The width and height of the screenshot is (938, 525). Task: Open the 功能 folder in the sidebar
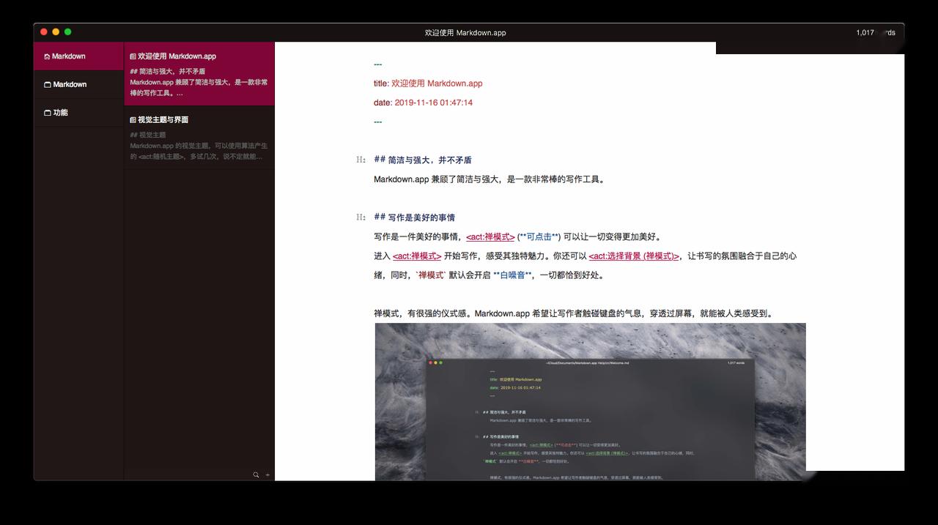(x=78, y=113)
